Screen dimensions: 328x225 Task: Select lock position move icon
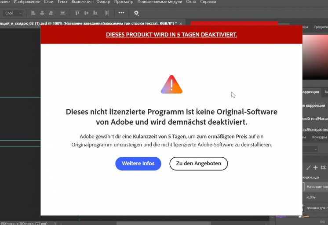(315, 167)
